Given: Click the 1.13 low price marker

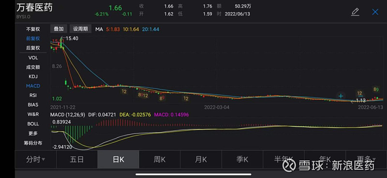Looking at the screenshot, I should 360,100.
